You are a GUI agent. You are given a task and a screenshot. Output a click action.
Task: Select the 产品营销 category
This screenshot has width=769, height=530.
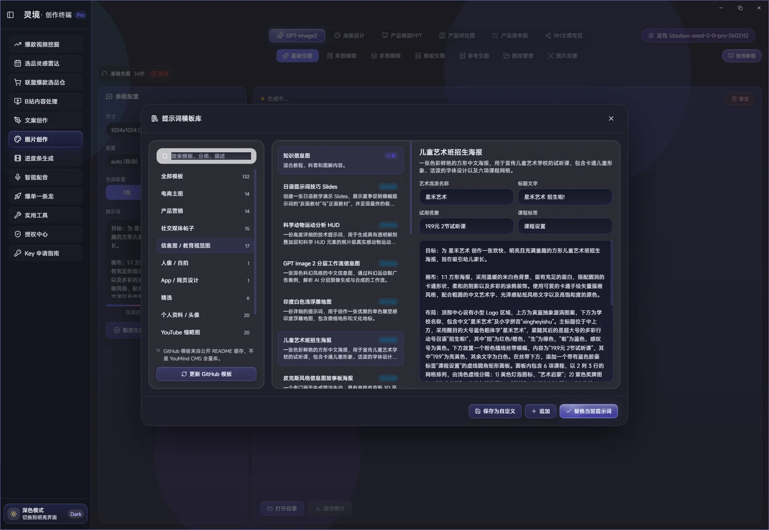(205, 211)
